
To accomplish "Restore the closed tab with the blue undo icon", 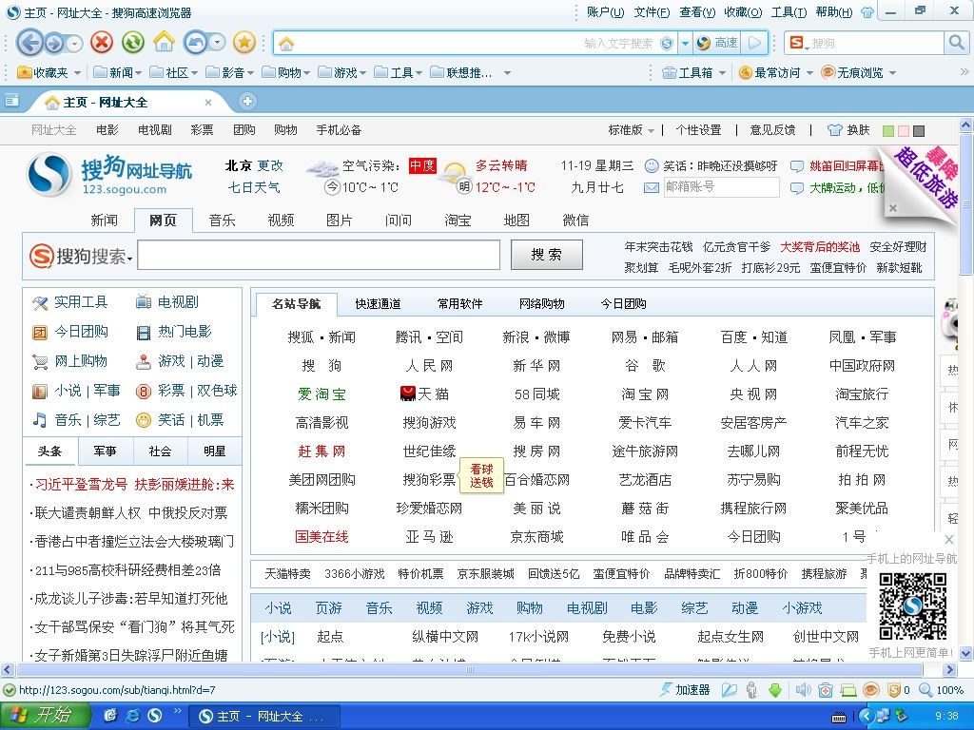I will [x=196, y=42].
